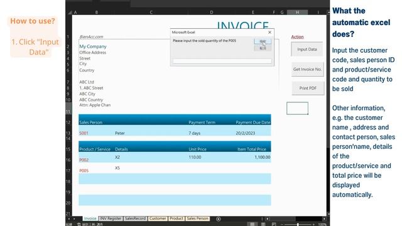Switch to Normal view in status bar
Viewport: 402px width, 226px height.
[253, 224]
